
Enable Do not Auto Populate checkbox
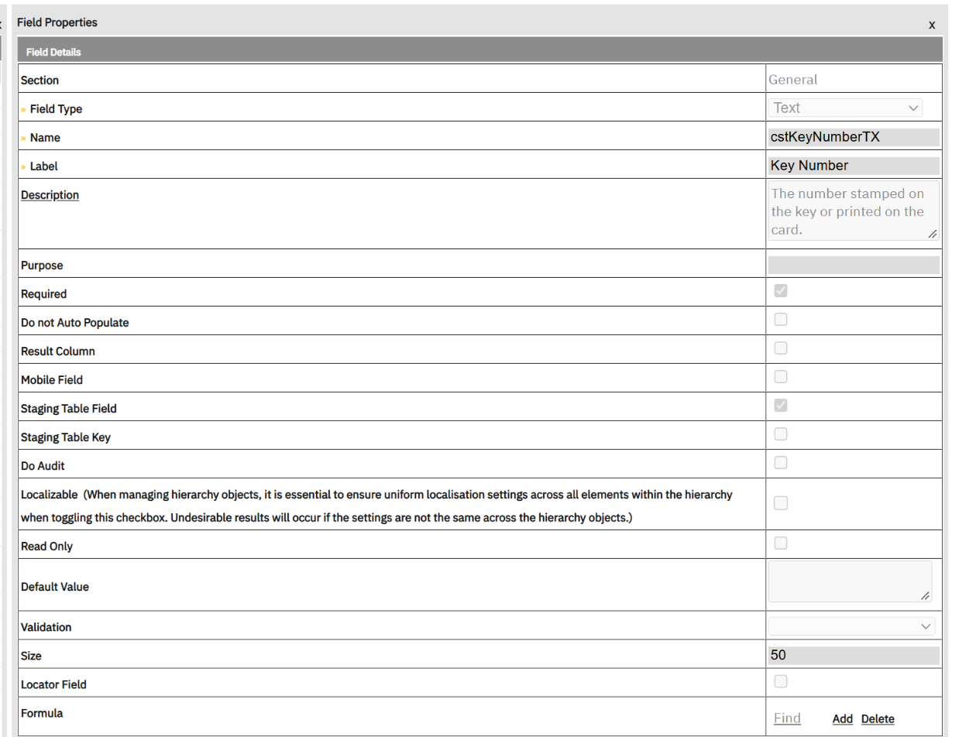pyautogui.click(x=781, y=320)
